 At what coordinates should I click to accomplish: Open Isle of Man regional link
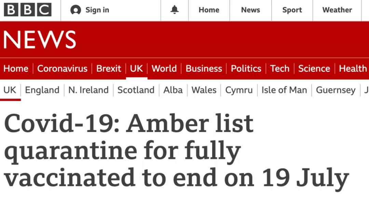click(x=284, y=90)
